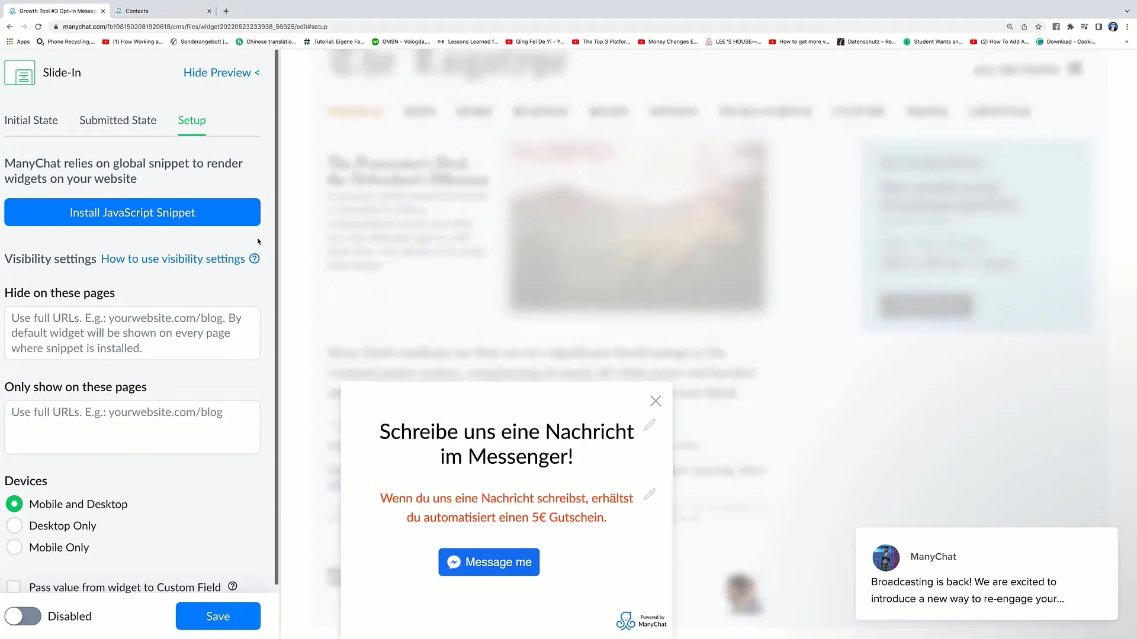This screenshot has width=1137, height=639.
Task: Switch to the Submitted State tab
Action: point(118,120)
